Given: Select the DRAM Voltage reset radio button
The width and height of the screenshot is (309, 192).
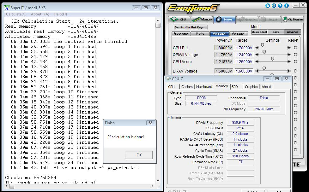Looking at the screenshot, I should coord(295,71).
